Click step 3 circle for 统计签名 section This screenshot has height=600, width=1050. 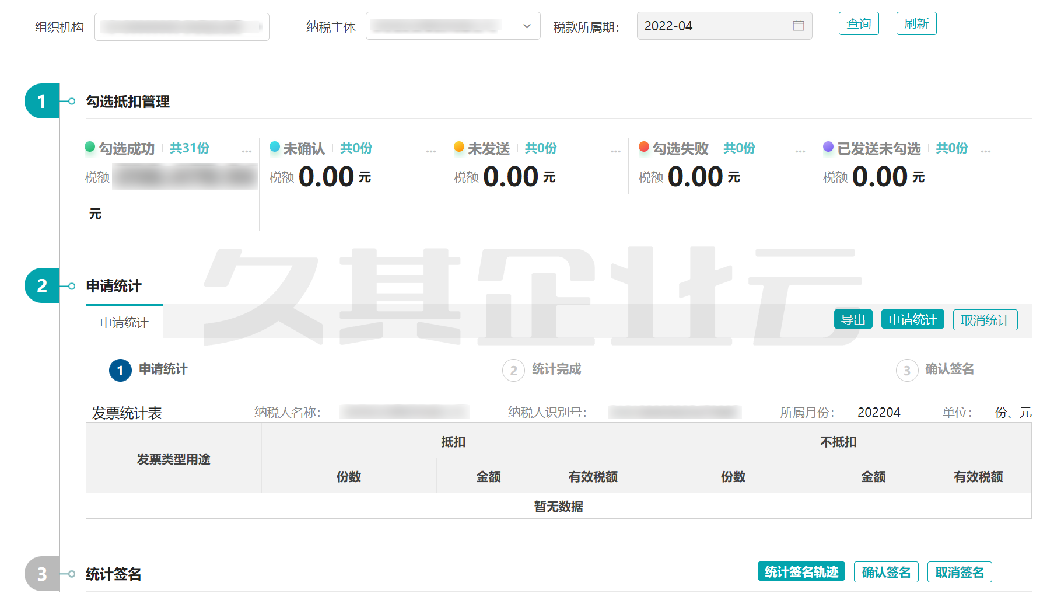[x=42, y=574]
